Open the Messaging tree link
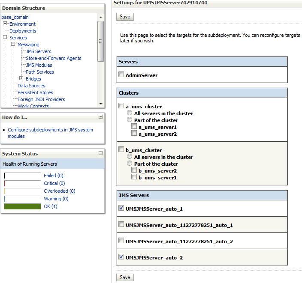Screen dimensions: 302x283 [28, 45]
